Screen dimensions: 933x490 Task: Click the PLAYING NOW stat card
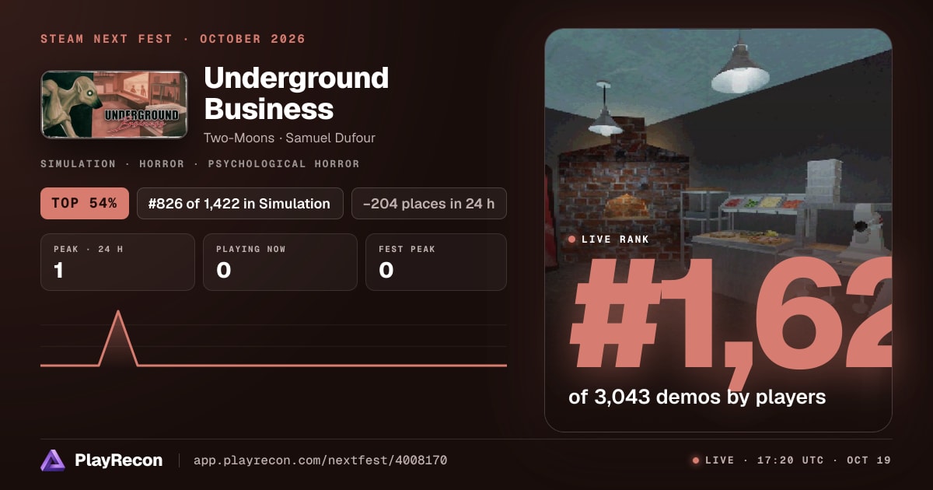[280, 262]
